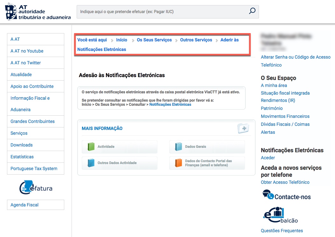Click Questões Frequentes at bottom right
The width and height of the screenshot is (335, 237).
pos(281,230)
